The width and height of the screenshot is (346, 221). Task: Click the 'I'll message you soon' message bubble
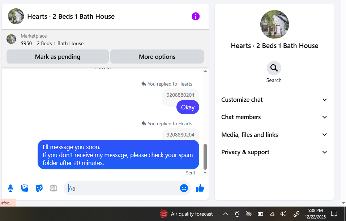pos(118,155)
